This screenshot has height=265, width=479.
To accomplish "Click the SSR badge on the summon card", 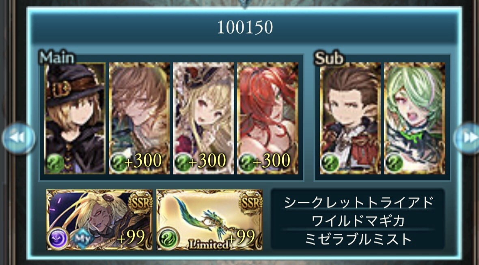I will [141, 202].
